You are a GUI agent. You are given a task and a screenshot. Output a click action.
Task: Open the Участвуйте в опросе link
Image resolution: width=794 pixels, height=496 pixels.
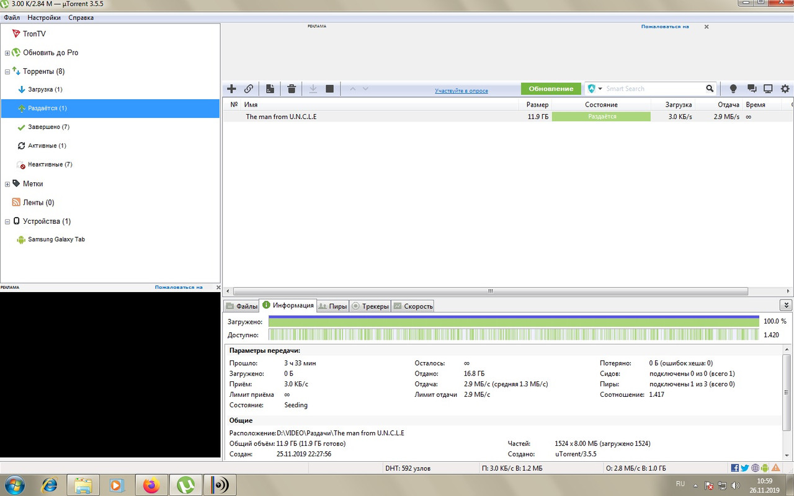(x=462, y=91)
